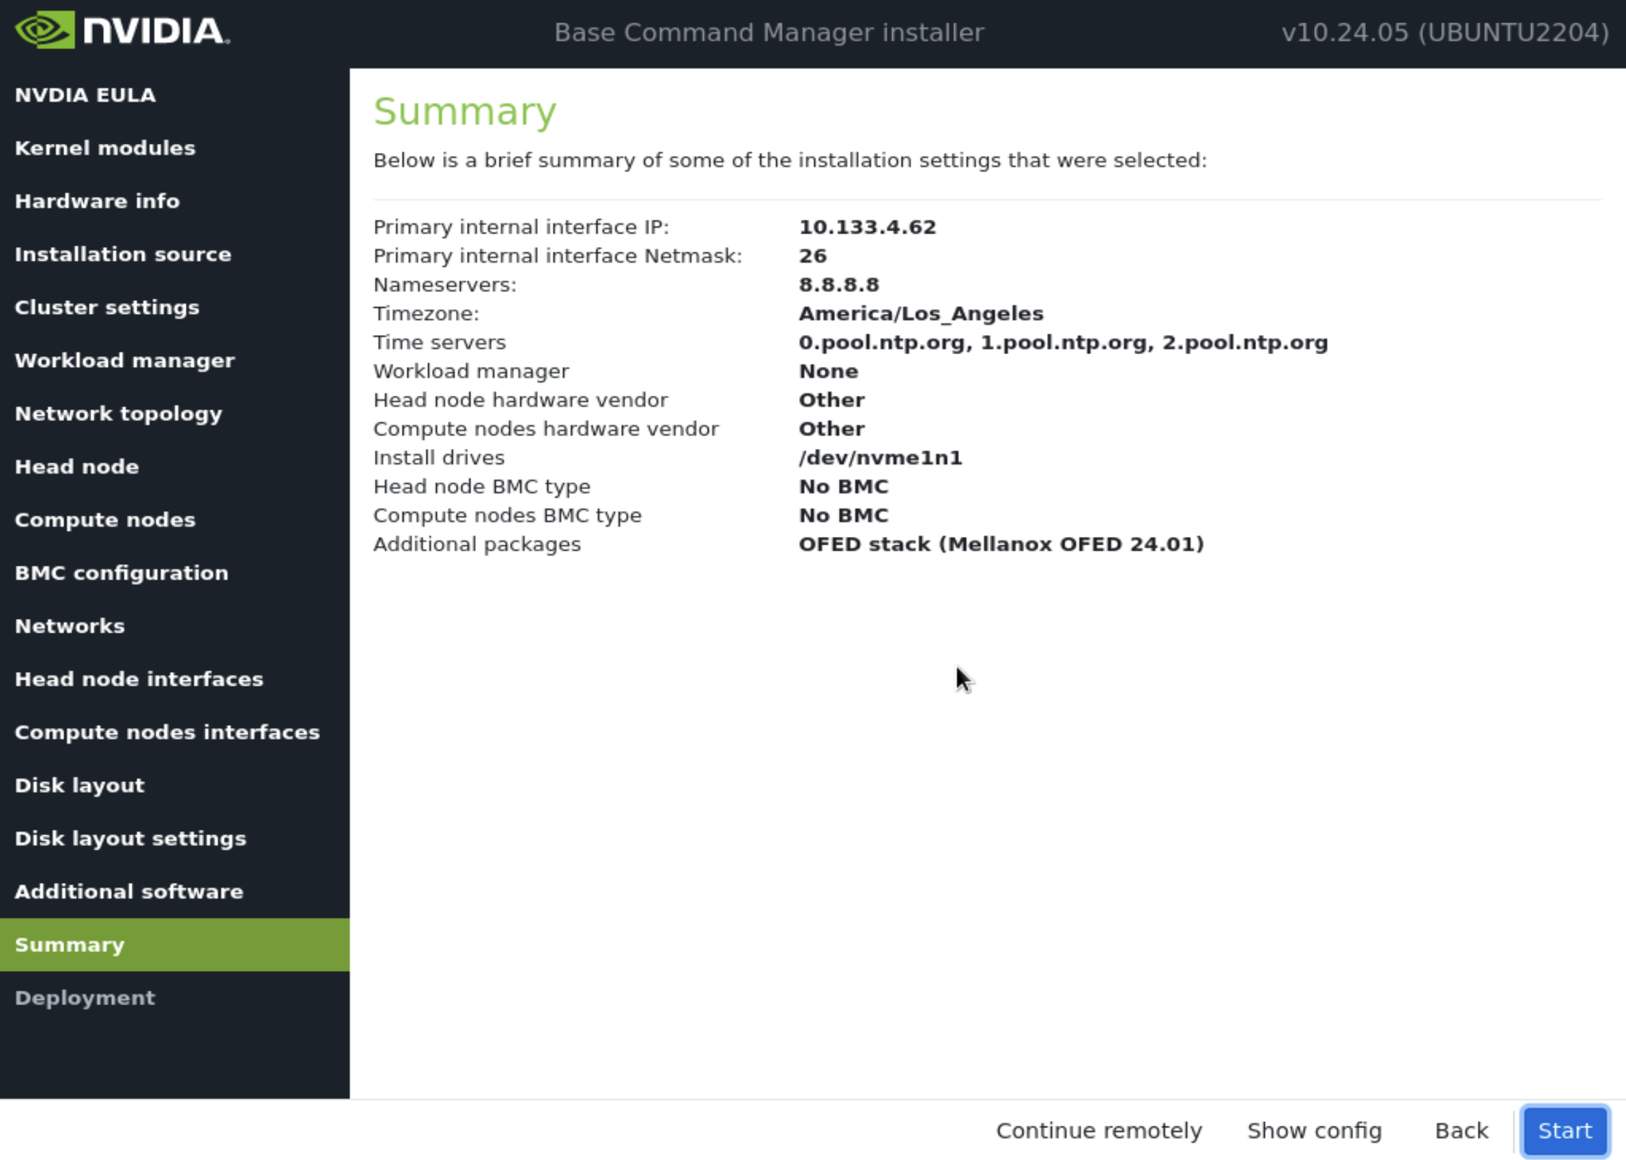Navigate to Cluster settings section
1626x1160 pixels.
coord(106,306)
